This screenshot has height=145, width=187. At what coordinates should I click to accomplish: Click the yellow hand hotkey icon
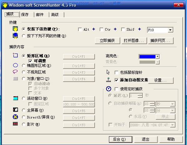(x=15, y=29)
